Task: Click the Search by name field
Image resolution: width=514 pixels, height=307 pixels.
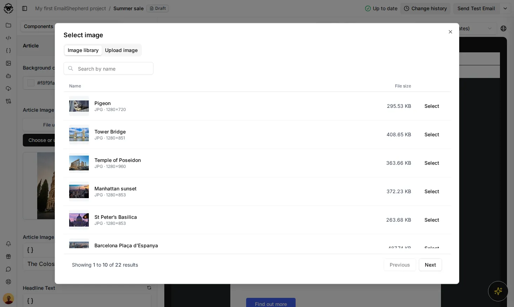Action: (108, 68)
